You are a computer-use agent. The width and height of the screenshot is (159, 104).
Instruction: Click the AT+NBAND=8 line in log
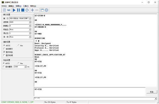[40, 27]
